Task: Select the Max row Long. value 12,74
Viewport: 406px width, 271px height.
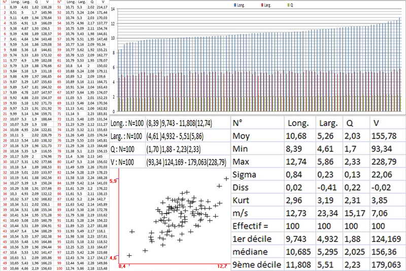Action: pyautogui.click(x=296, y=162)
